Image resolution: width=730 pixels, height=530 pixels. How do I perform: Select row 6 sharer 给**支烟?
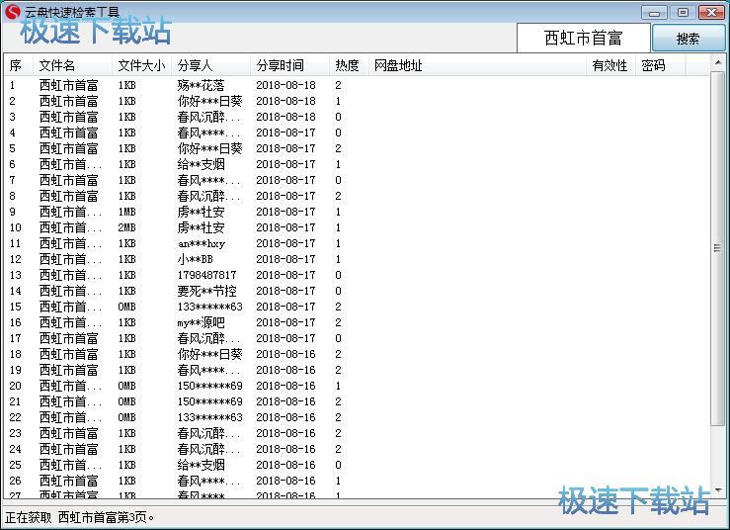pos(201,164)
